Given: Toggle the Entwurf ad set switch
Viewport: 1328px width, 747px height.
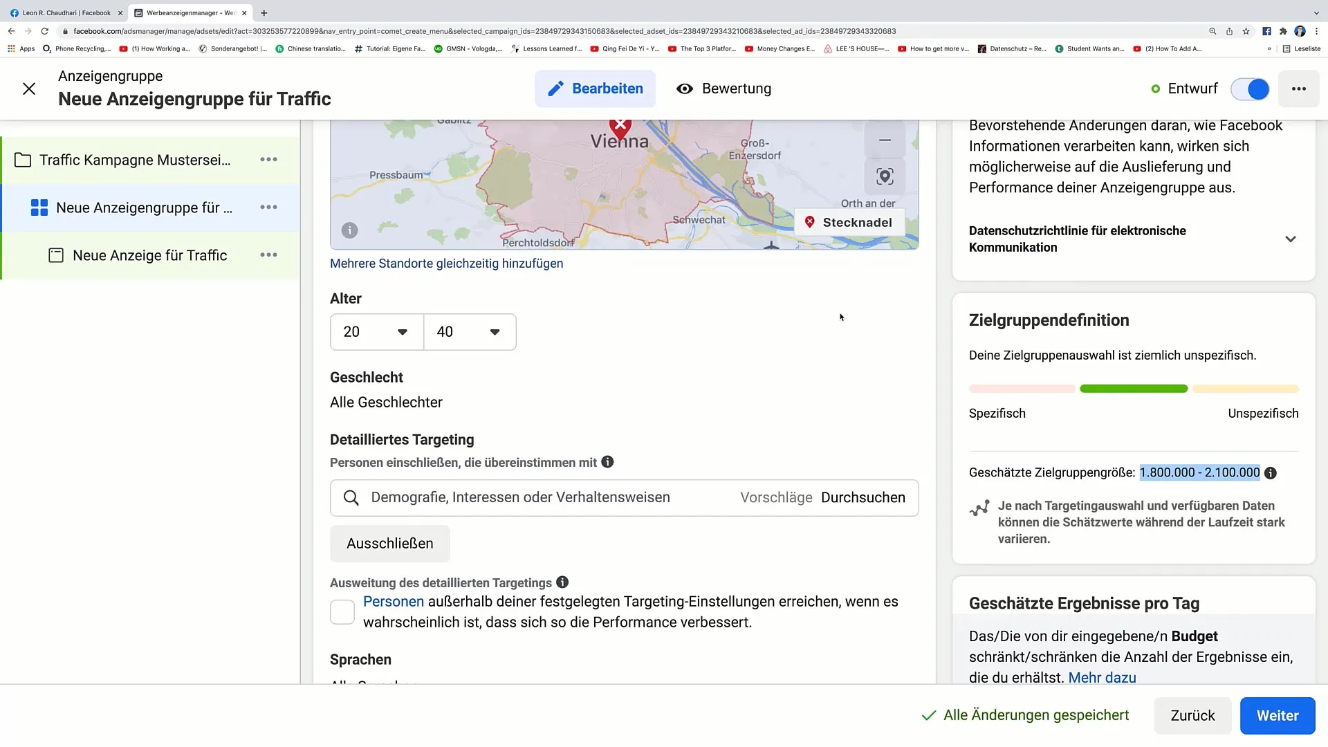Looking at the screenshot, I should (1250, 89).
